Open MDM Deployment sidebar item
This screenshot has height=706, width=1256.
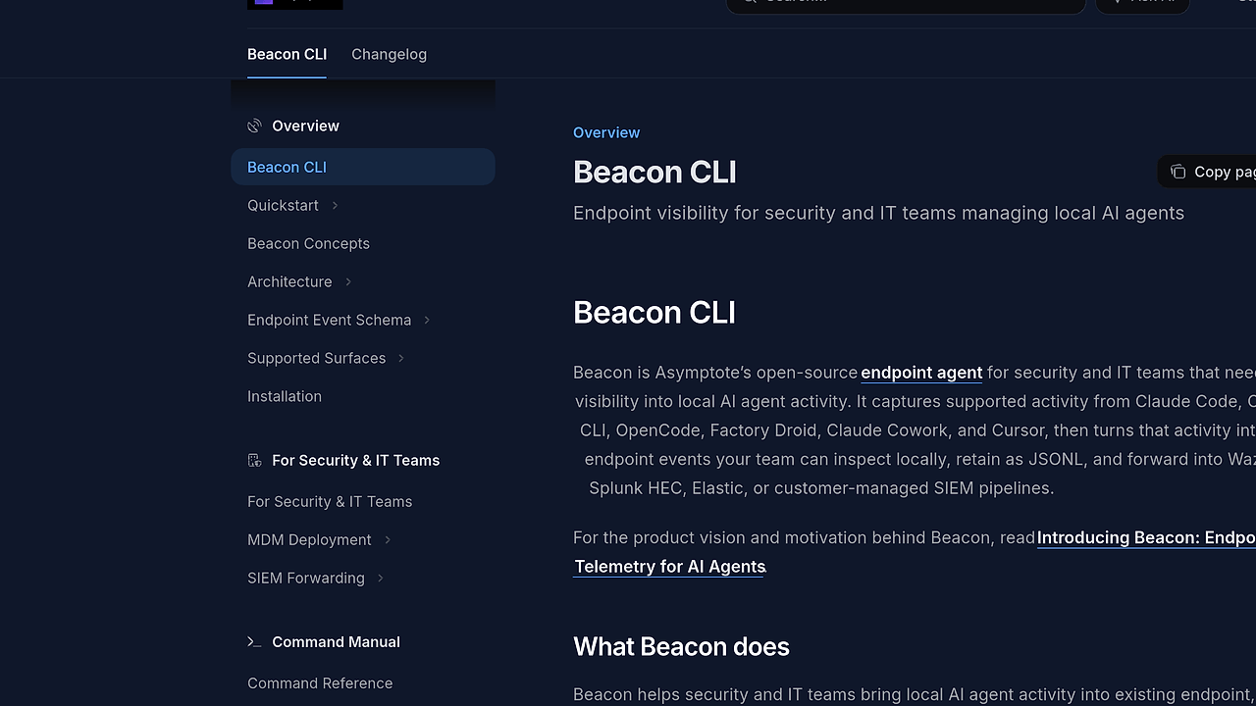(x=309, y=539)
